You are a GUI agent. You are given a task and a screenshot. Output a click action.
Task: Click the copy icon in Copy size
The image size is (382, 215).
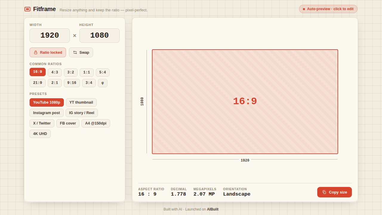(x=324, y=192)
